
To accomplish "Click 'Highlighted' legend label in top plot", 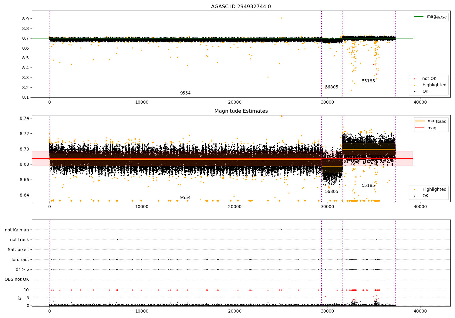I will coord(434,85).
